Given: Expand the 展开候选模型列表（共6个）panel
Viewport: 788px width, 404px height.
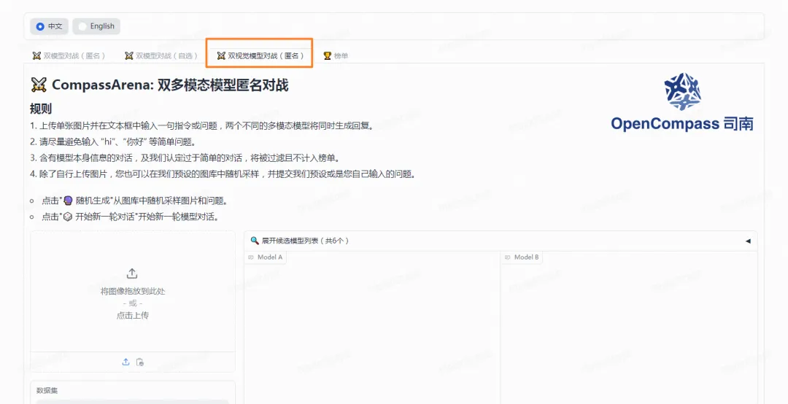Looking at the screenshot, I should pyautogui.click(x=501, y=241).
